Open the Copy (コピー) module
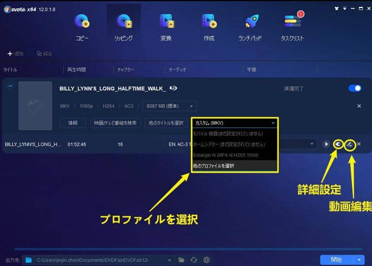 tap(82, 27)
